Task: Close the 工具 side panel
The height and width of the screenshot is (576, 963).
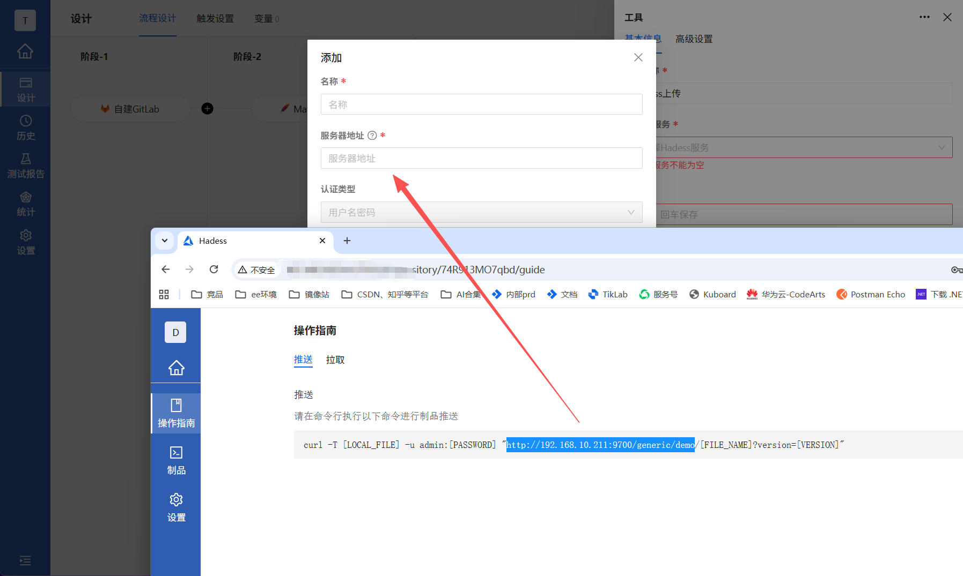Action: (947, 17)
